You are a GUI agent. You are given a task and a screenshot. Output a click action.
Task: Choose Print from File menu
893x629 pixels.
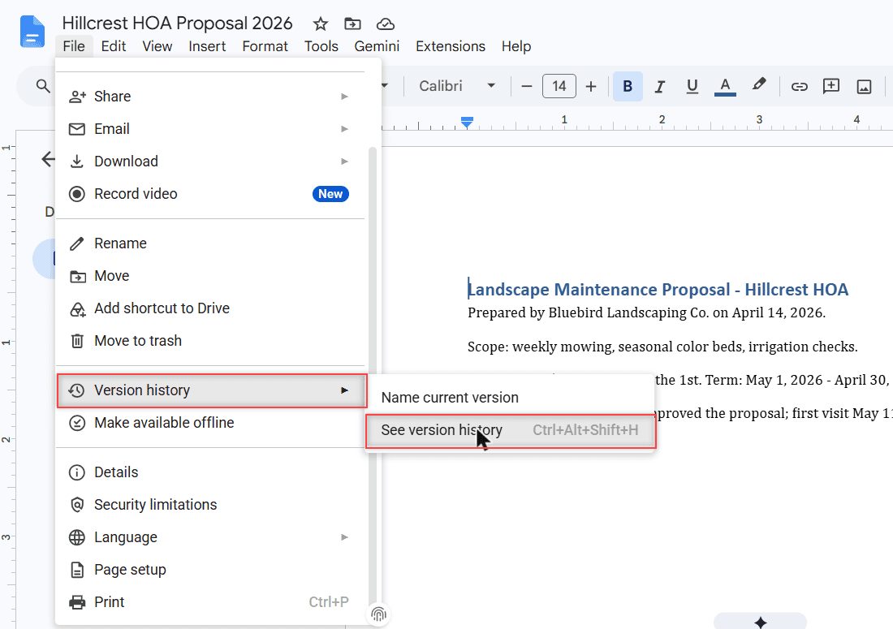(211, 601)
